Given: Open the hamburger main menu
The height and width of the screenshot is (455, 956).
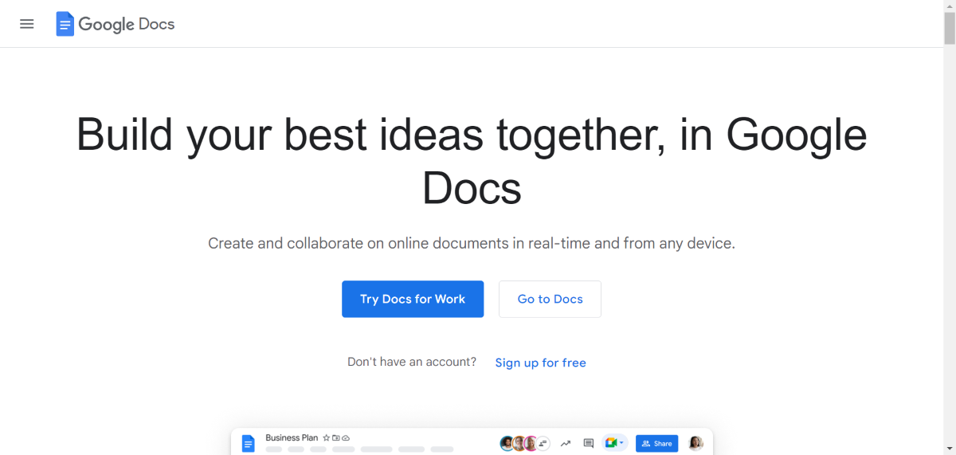Looking at the screenshot, I should pos(27,24).
